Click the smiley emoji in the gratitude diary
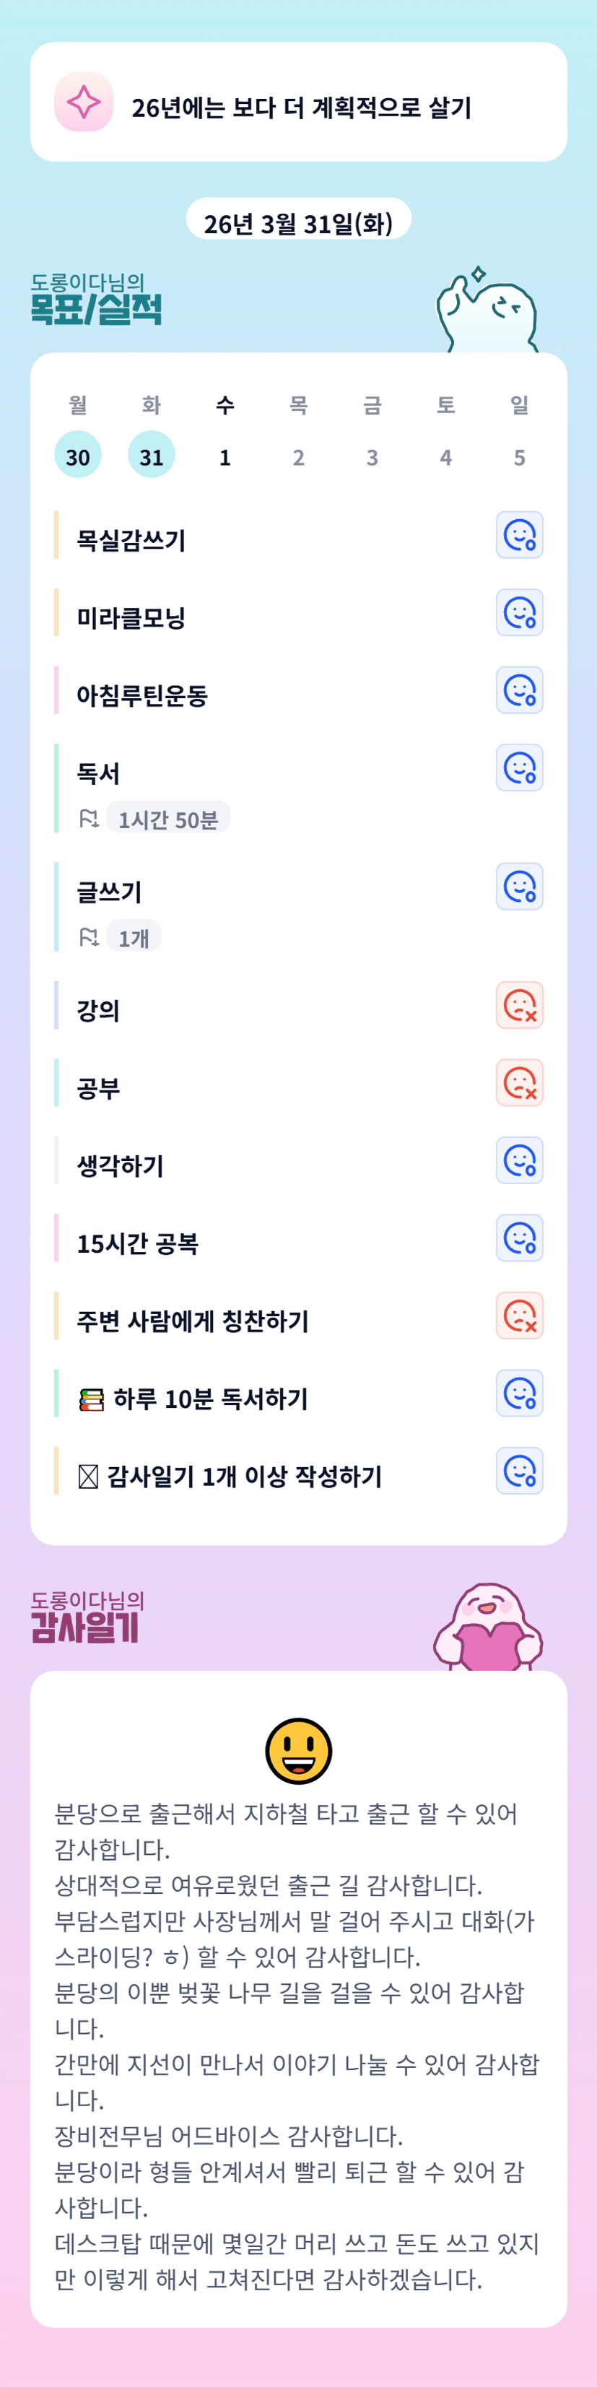597x2387 pixels. tap(299, 1750)
